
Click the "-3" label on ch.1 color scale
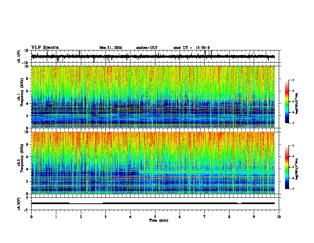(x=292, y=80)
